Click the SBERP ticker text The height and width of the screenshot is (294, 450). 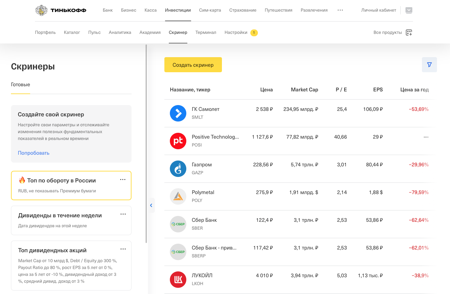[199, 256]
